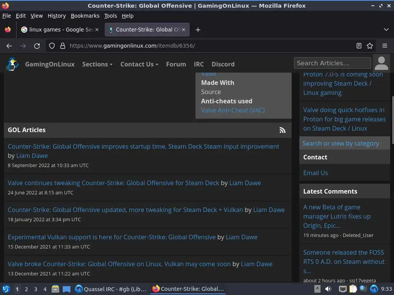Open the removable media eject tray icon

317,289
